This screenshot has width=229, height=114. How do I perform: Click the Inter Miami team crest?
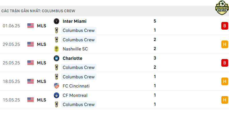point(56,21)
